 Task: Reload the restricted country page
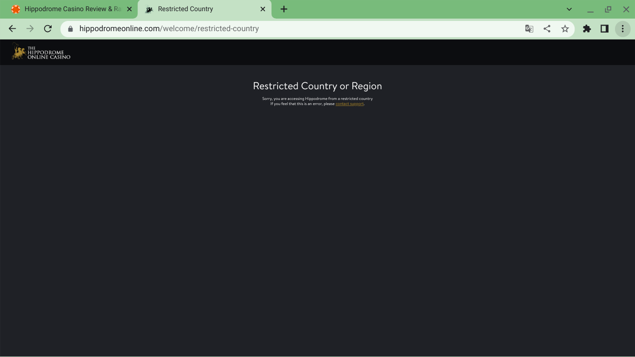click(x=48, y=29)
